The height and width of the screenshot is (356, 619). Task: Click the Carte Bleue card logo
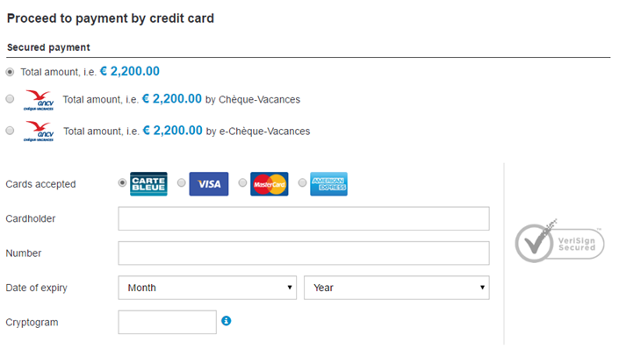click(x=148, y=184)
